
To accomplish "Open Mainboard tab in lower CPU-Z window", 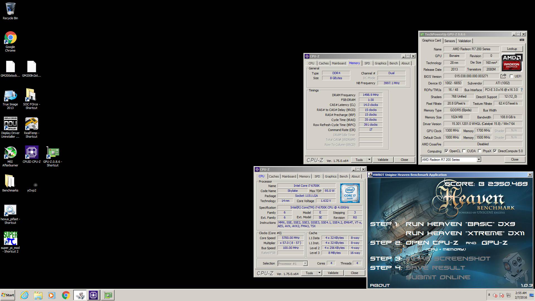I will pyautogui.click(x=289, y=176).
